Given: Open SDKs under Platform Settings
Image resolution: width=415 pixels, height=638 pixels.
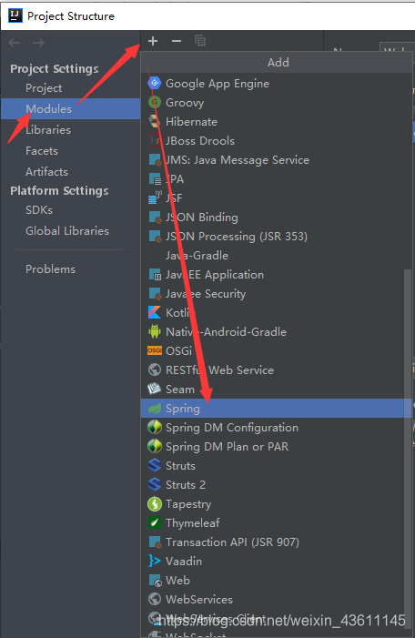Looking at the screenshot, I should pyautogui.click(x=38, y=210).
